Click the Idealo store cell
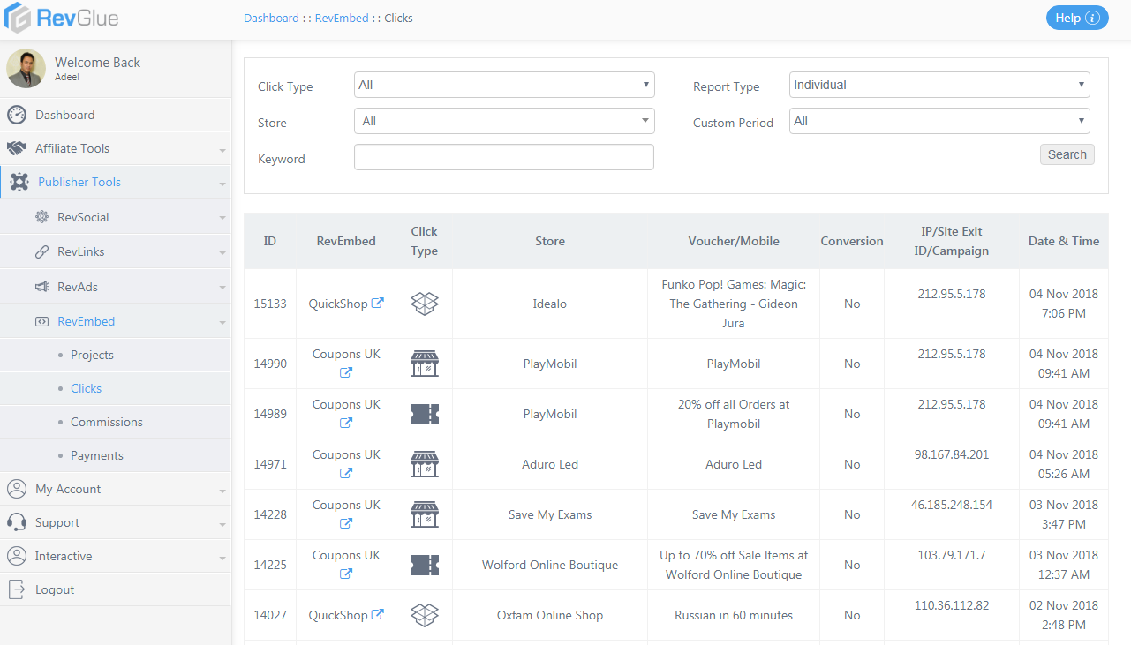This screenshot has width=1131, height=645. 550,304
